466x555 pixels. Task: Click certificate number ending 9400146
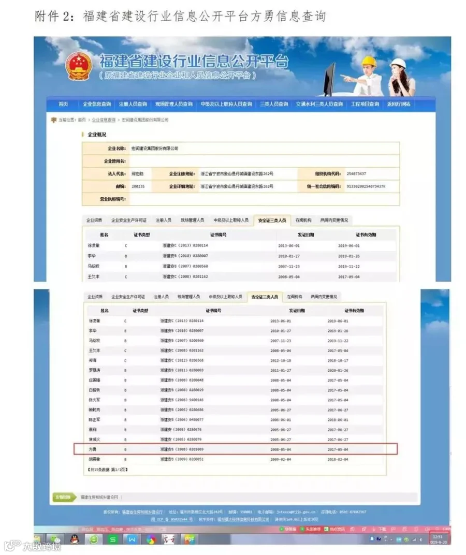tap(182, 400)
